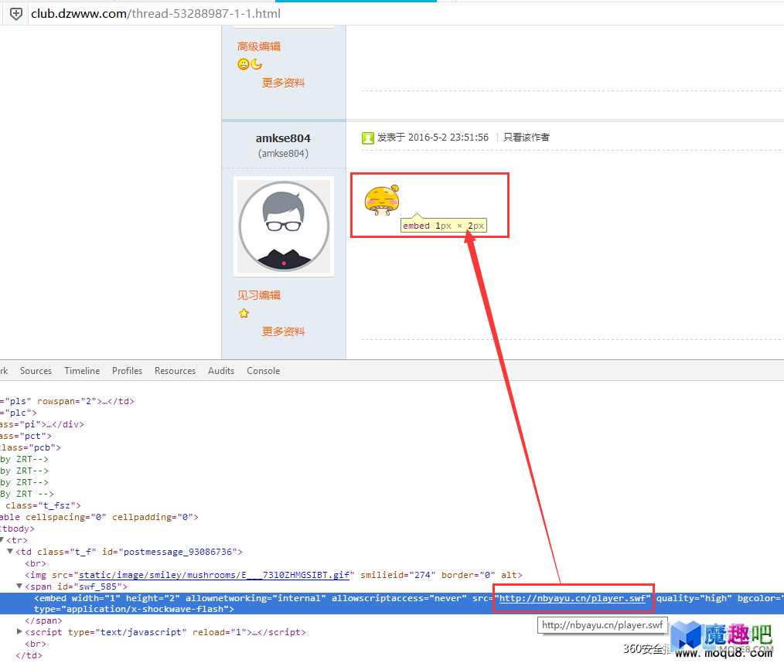Select the </td> closing tag row

pyautogui.click(x=29, y=655)
